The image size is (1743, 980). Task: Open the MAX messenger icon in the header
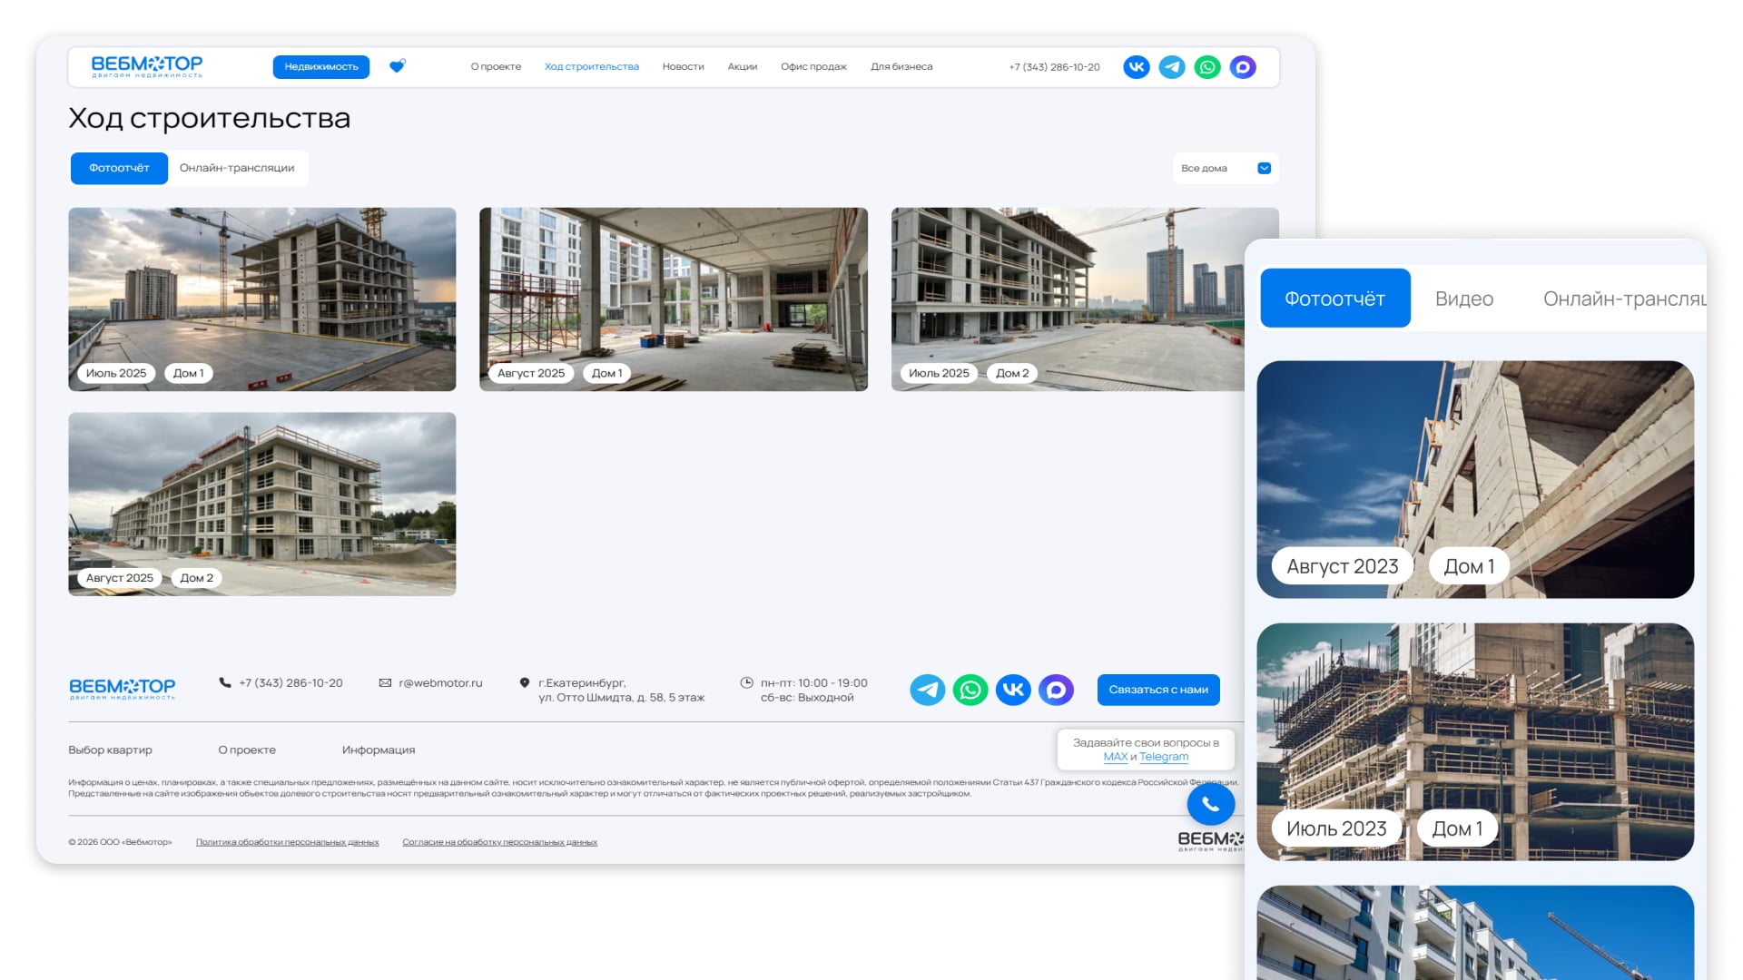coord(1243,67)
